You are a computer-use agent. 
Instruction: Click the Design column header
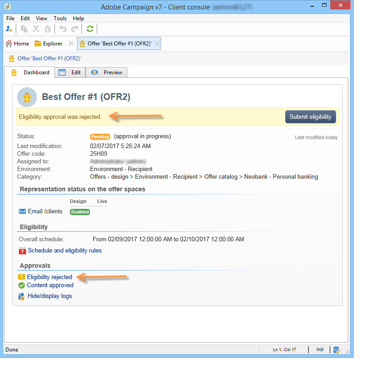point(78,201)
